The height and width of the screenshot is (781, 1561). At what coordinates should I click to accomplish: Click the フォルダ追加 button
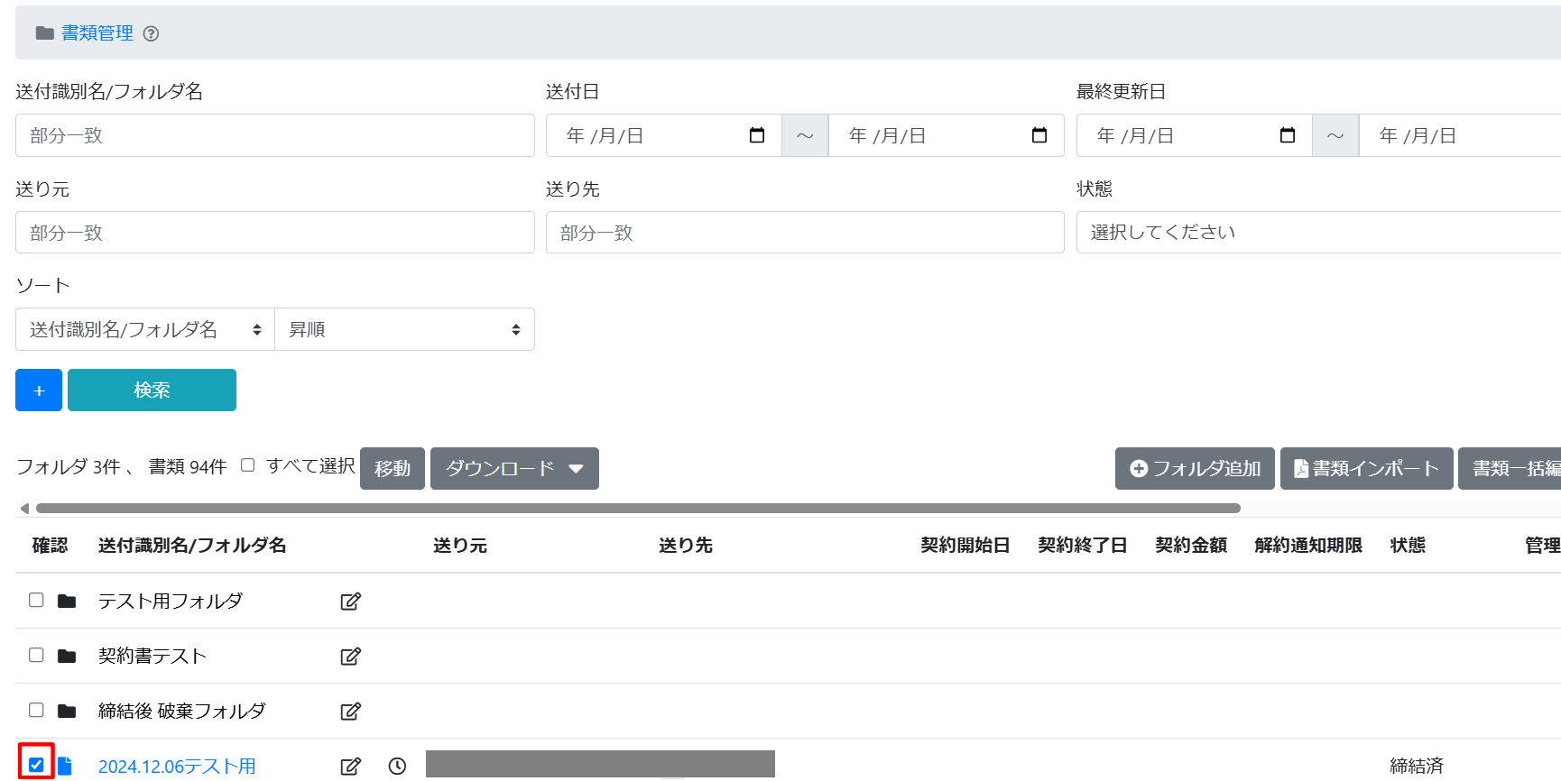pyautogui.click(x=1195, y=469)
